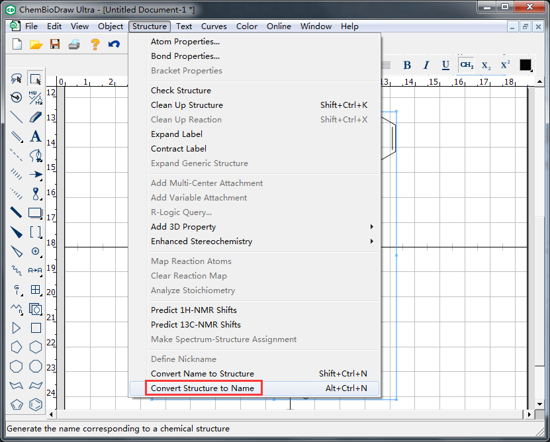Choose Convert Structure to Name

pyautogui.click(x=255, y=388)
